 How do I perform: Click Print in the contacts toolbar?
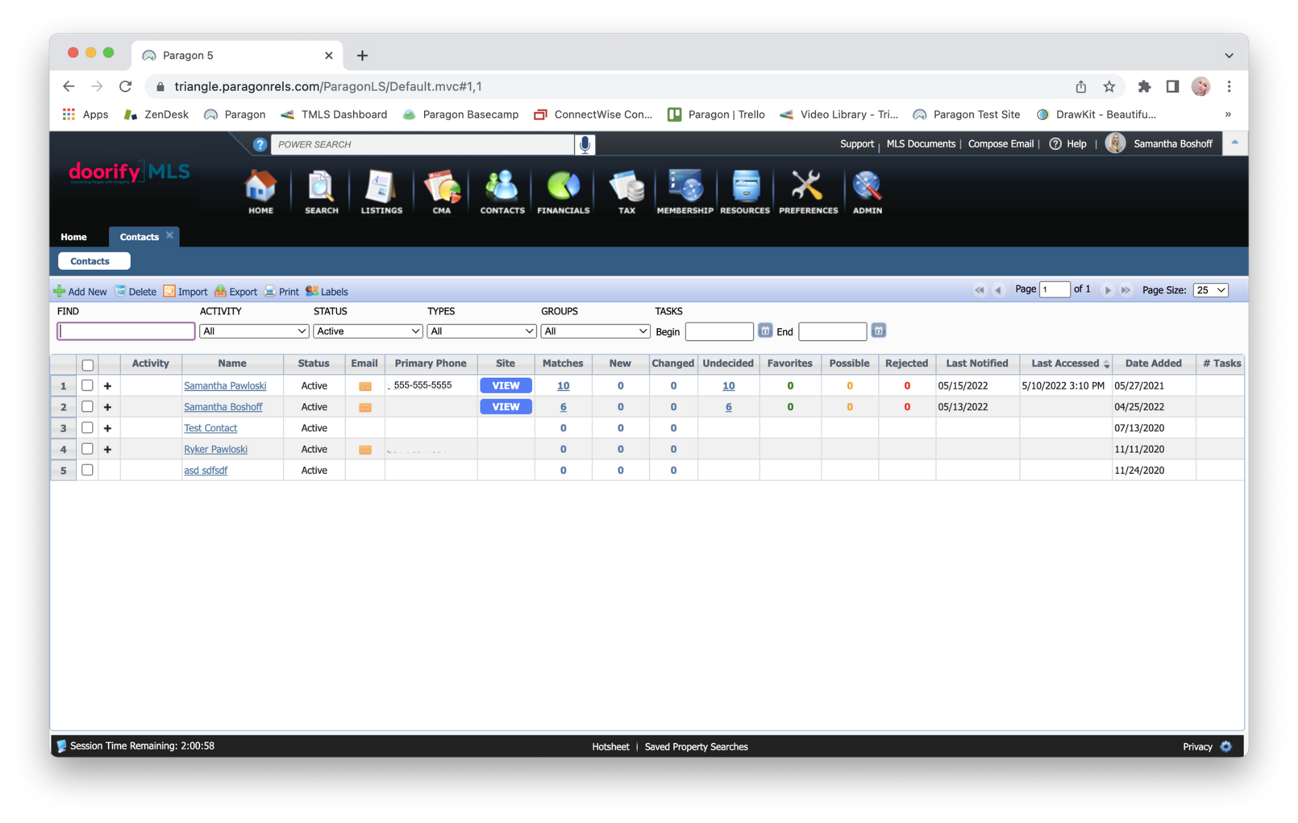pyautogui.click(x=281, y=291)
